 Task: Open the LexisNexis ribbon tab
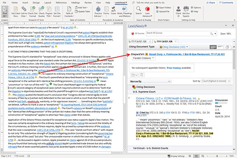pyautogui.click(x=121, y=2)
